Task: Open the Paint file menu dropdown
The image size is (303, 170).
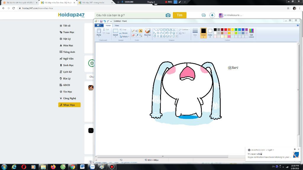Action: coord(99,25)
